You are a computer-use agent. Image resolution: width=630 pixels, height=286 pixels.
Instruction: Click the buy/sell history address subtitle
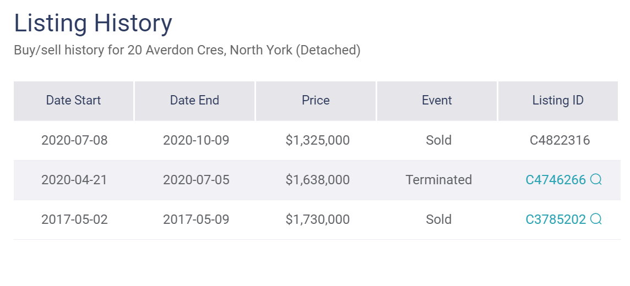point(187,51)
